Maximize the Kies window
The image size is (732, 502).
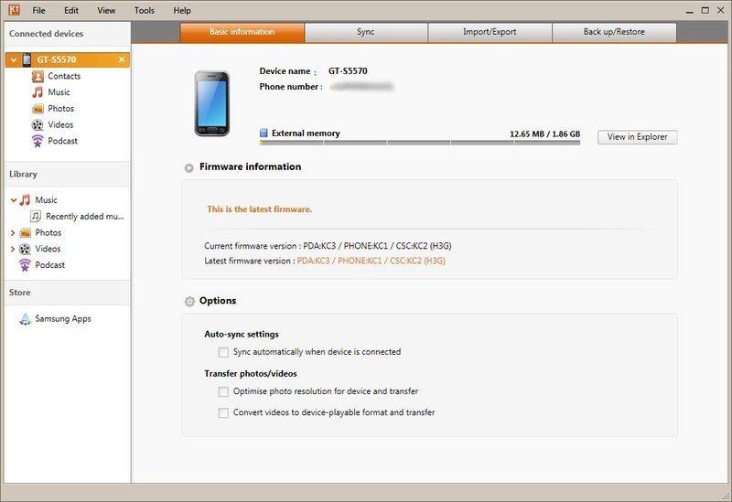click(705, 10)
